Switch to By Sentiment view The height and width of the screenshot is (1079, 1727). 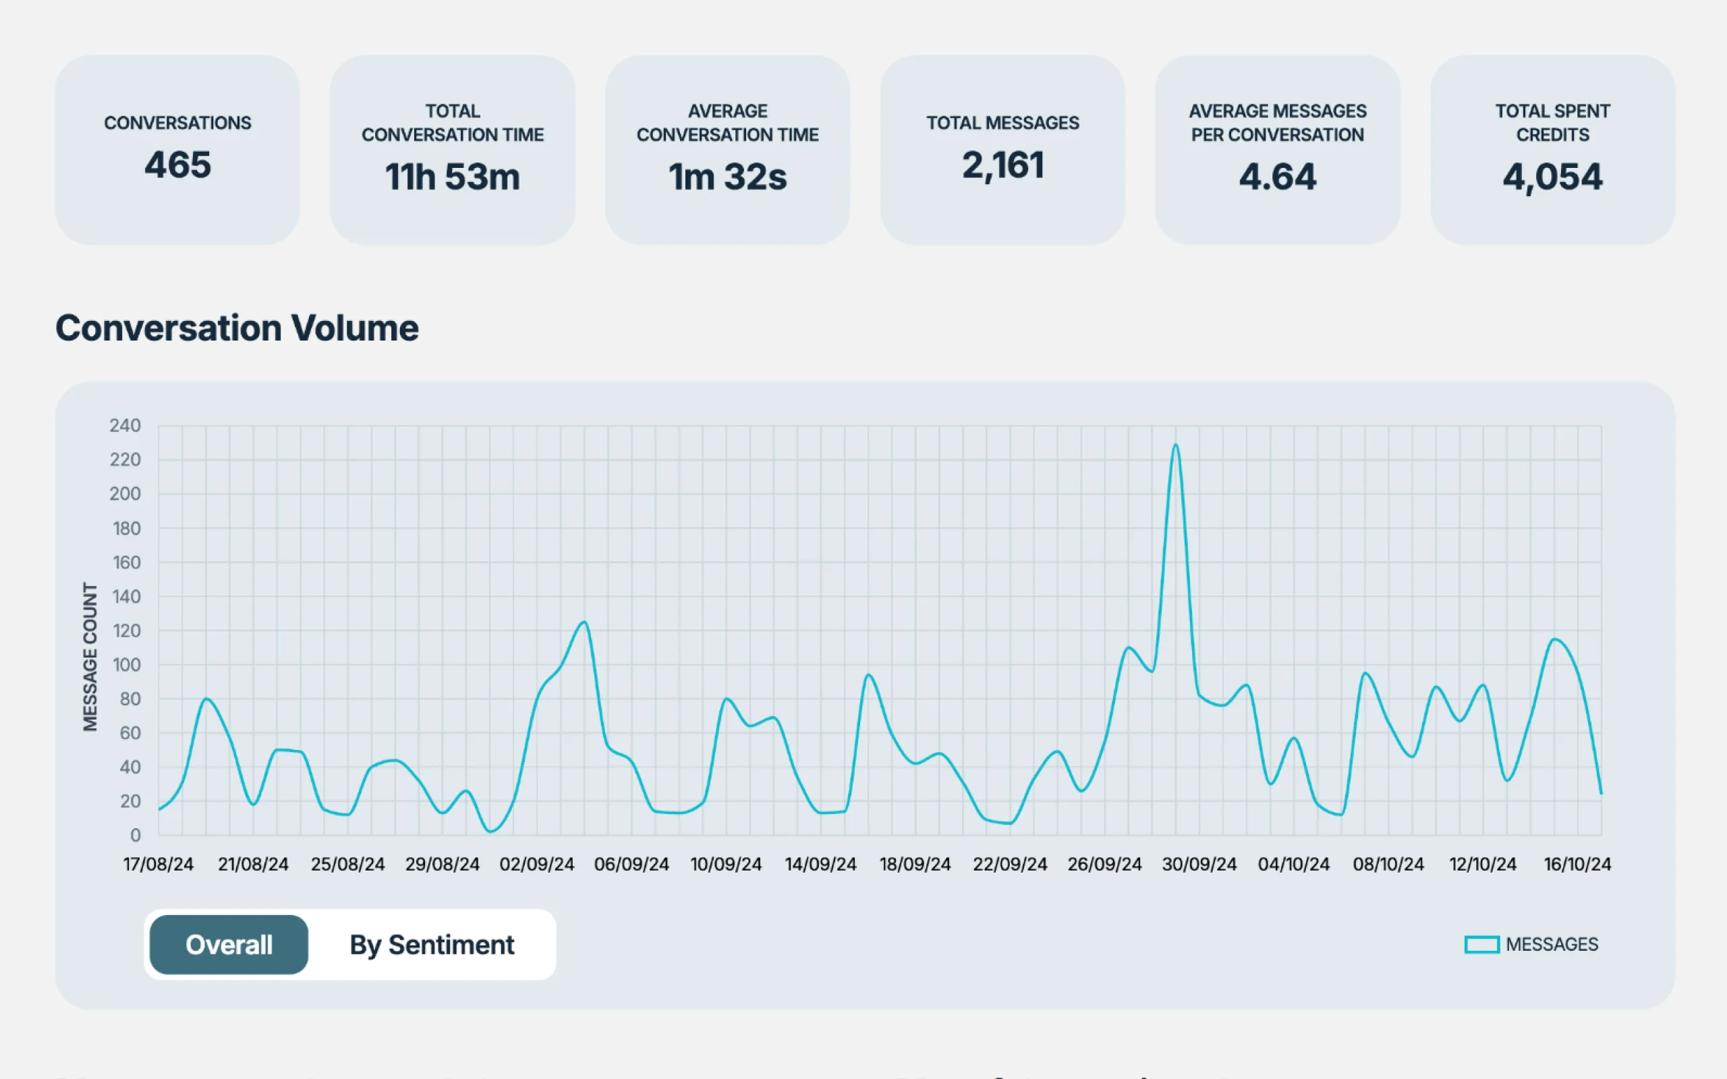coord(431,944)
